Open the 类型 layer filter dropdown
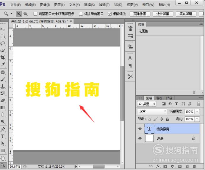 point(147,104)
